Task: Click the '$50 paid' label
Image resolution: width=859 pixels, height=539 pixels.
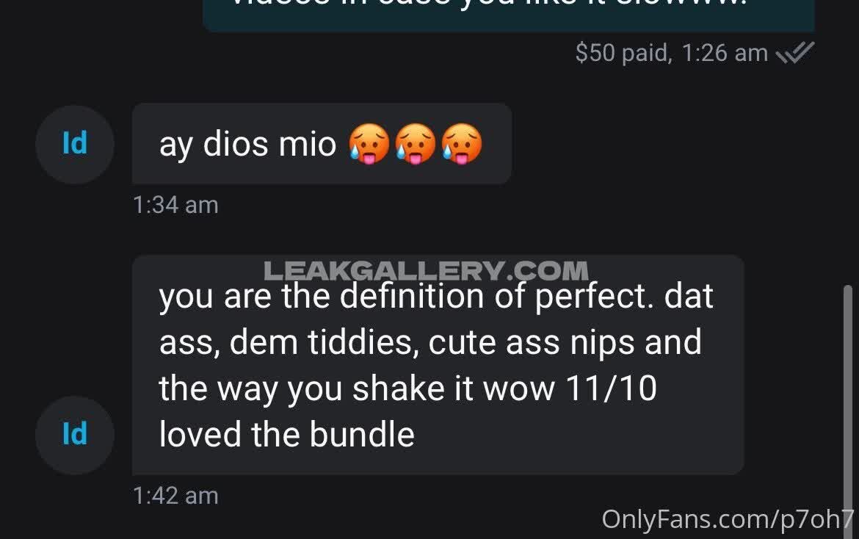Action: (x=623, y=53)
